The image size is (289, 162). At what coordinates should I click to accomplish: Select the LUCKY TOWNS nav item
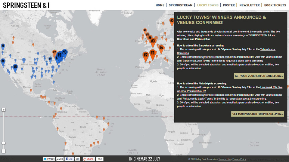pyautogui.click(x=208, y=5)
